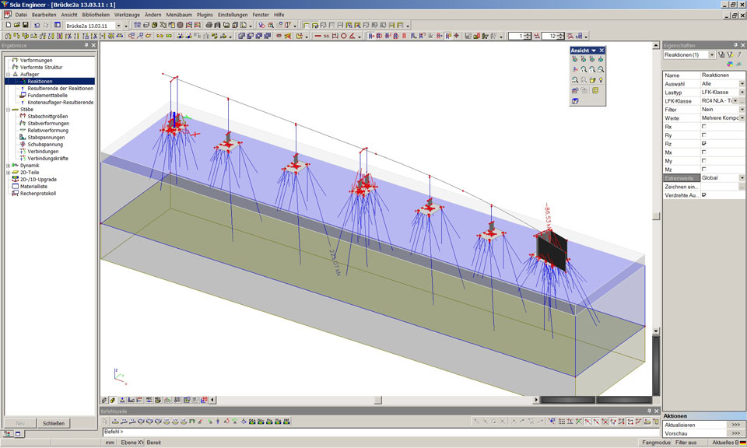Open the Werkzeuge menu

point(127,15)
